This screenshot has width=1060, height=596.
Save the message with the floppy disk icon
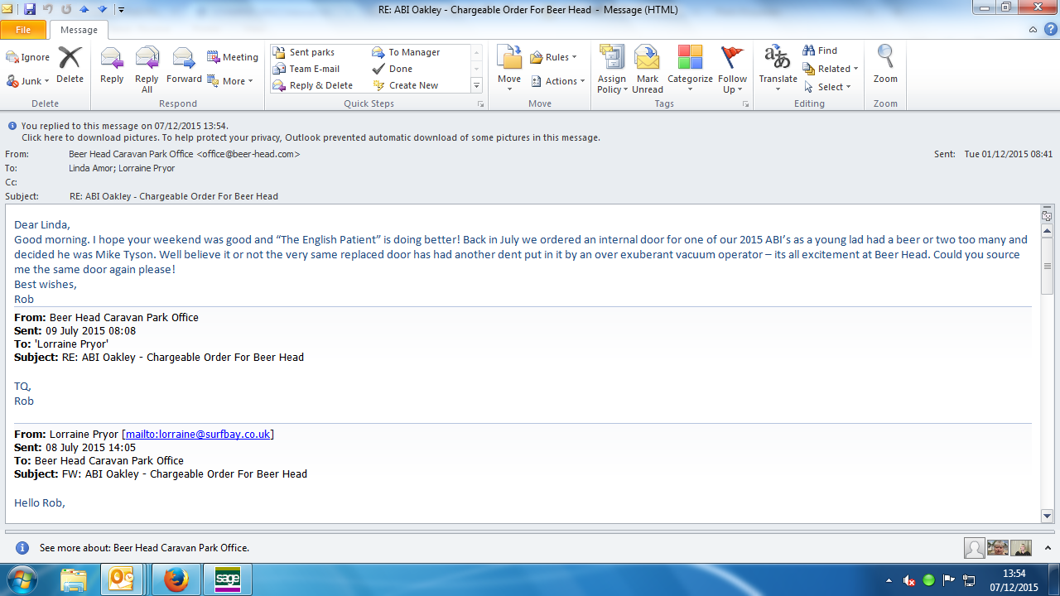tap(30, 10)
